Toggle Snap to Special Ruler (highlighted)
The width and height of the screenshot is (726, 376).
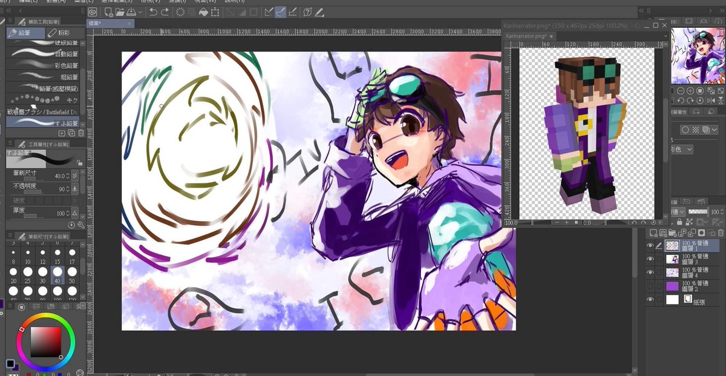(x=280, y=12)
